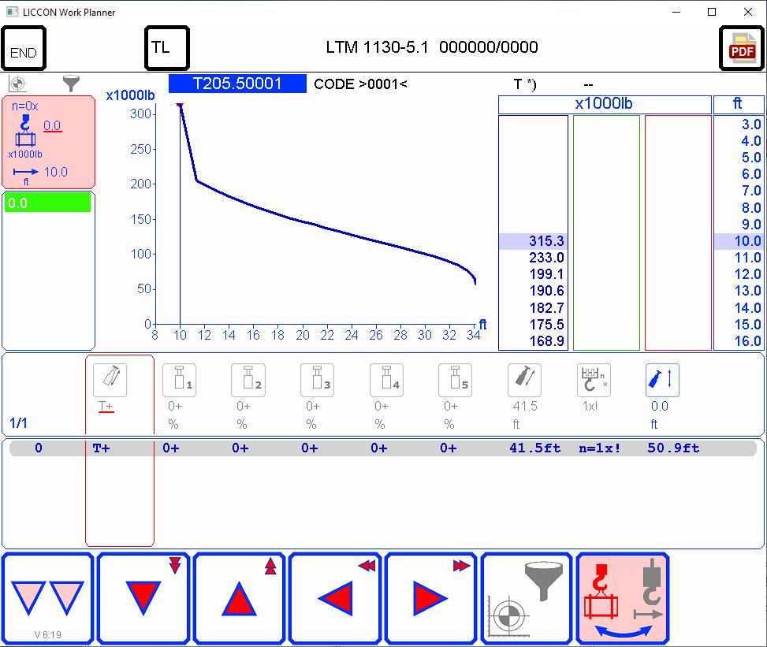The width and height of the screenshot is (767, 647).
Task: Open the filter and center-of-gravity button
Action: tap(527, 598)
